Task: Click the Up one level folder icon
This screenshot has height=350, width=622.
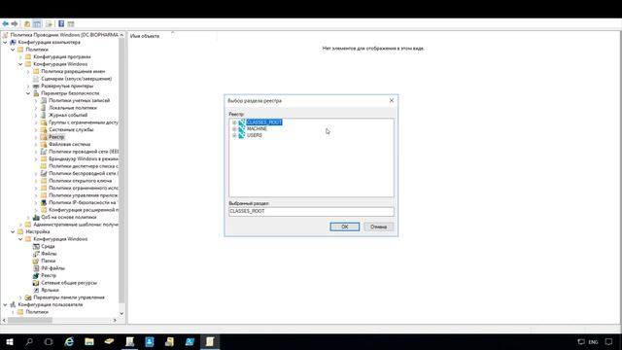Action: tap(27, 24)
